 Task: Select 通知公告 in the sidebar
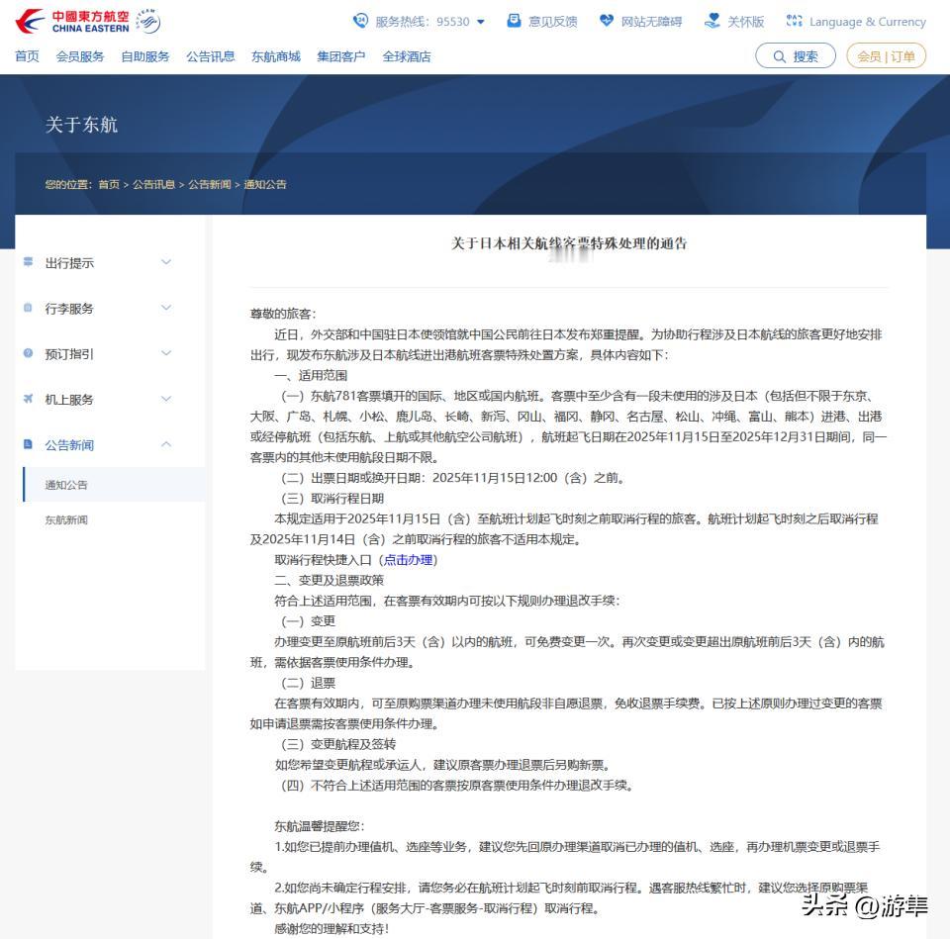point(114,485)
